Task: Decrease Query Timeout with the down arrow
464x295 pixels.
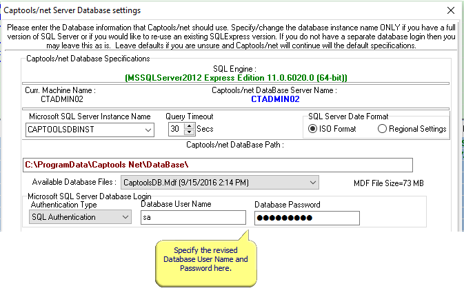Action: [x=189, y=132]
